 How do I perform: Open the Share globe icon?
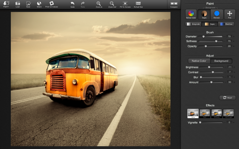tap(39, 4)
